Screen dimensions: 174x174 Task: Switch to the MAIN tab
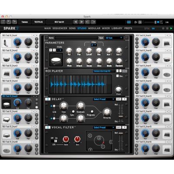coord(47,28)
